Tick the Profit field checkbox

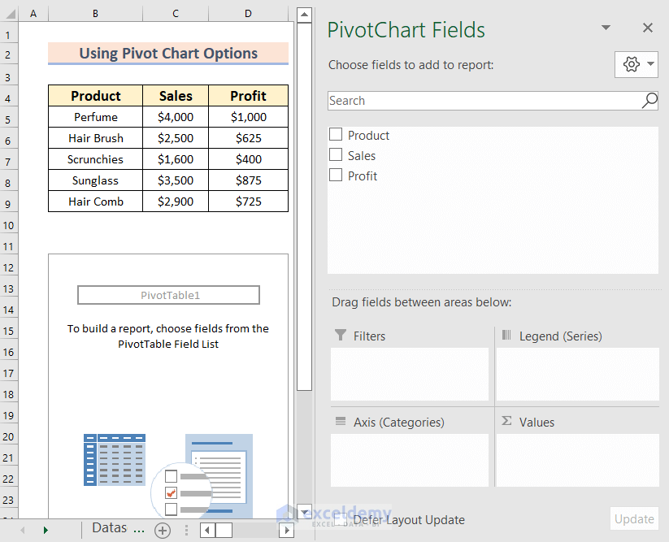[x=336, y=176]
